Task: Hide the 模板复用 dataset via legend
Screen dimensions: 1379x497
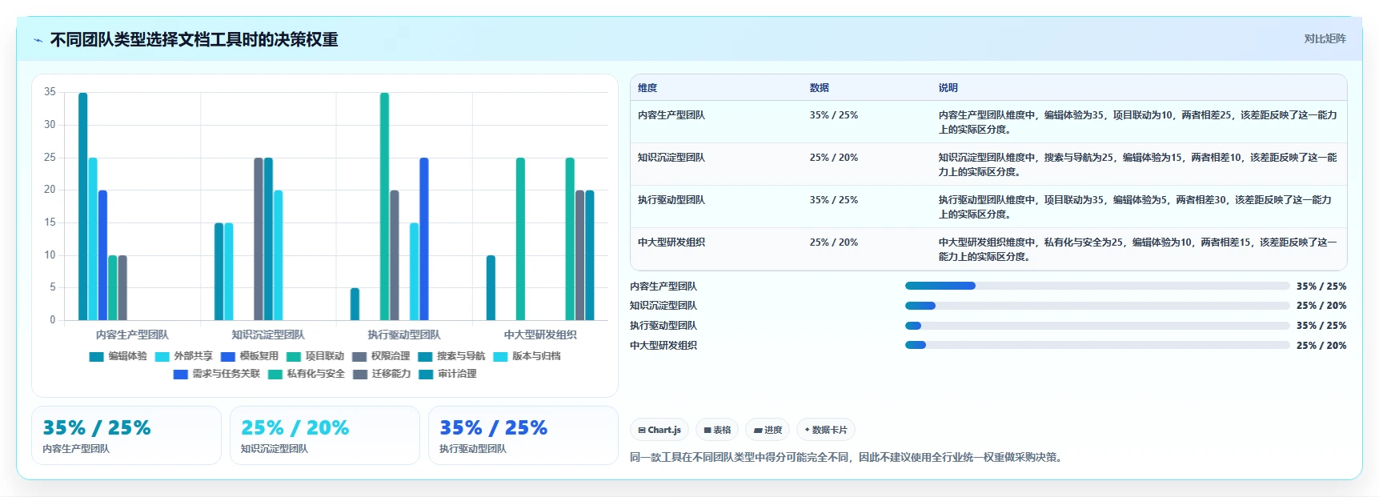Action: 250,356
